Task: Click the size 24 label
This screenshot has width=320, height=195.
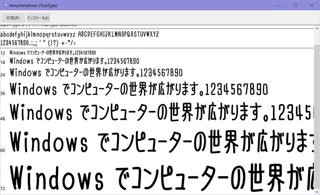Action: tap(3, 75)
